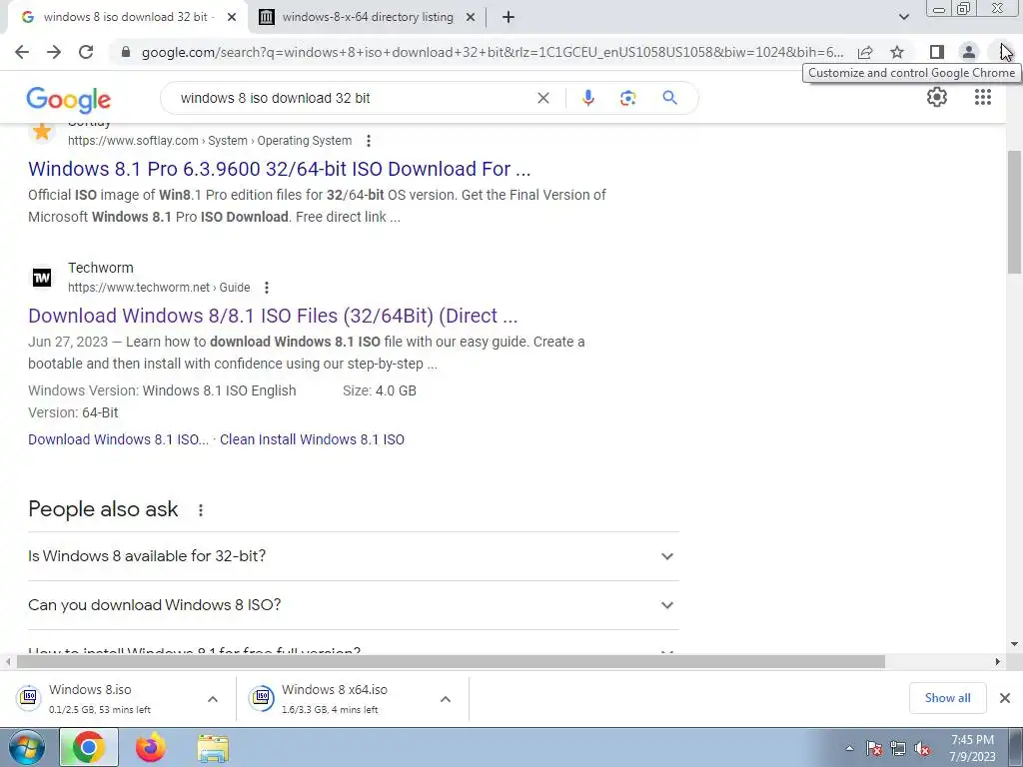Open a new browser tab
Viewport: 1023px width, 767px height.
pos(509,17)
